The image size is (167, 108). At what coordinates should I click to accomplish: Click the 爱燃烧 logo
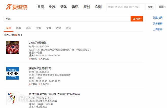pos(16,7)
